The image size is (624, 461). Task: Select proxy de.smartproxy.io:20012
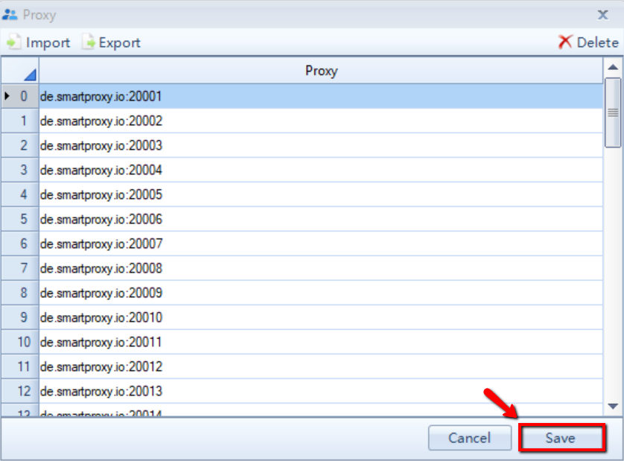pyautogui.click(x=321, y=366)
